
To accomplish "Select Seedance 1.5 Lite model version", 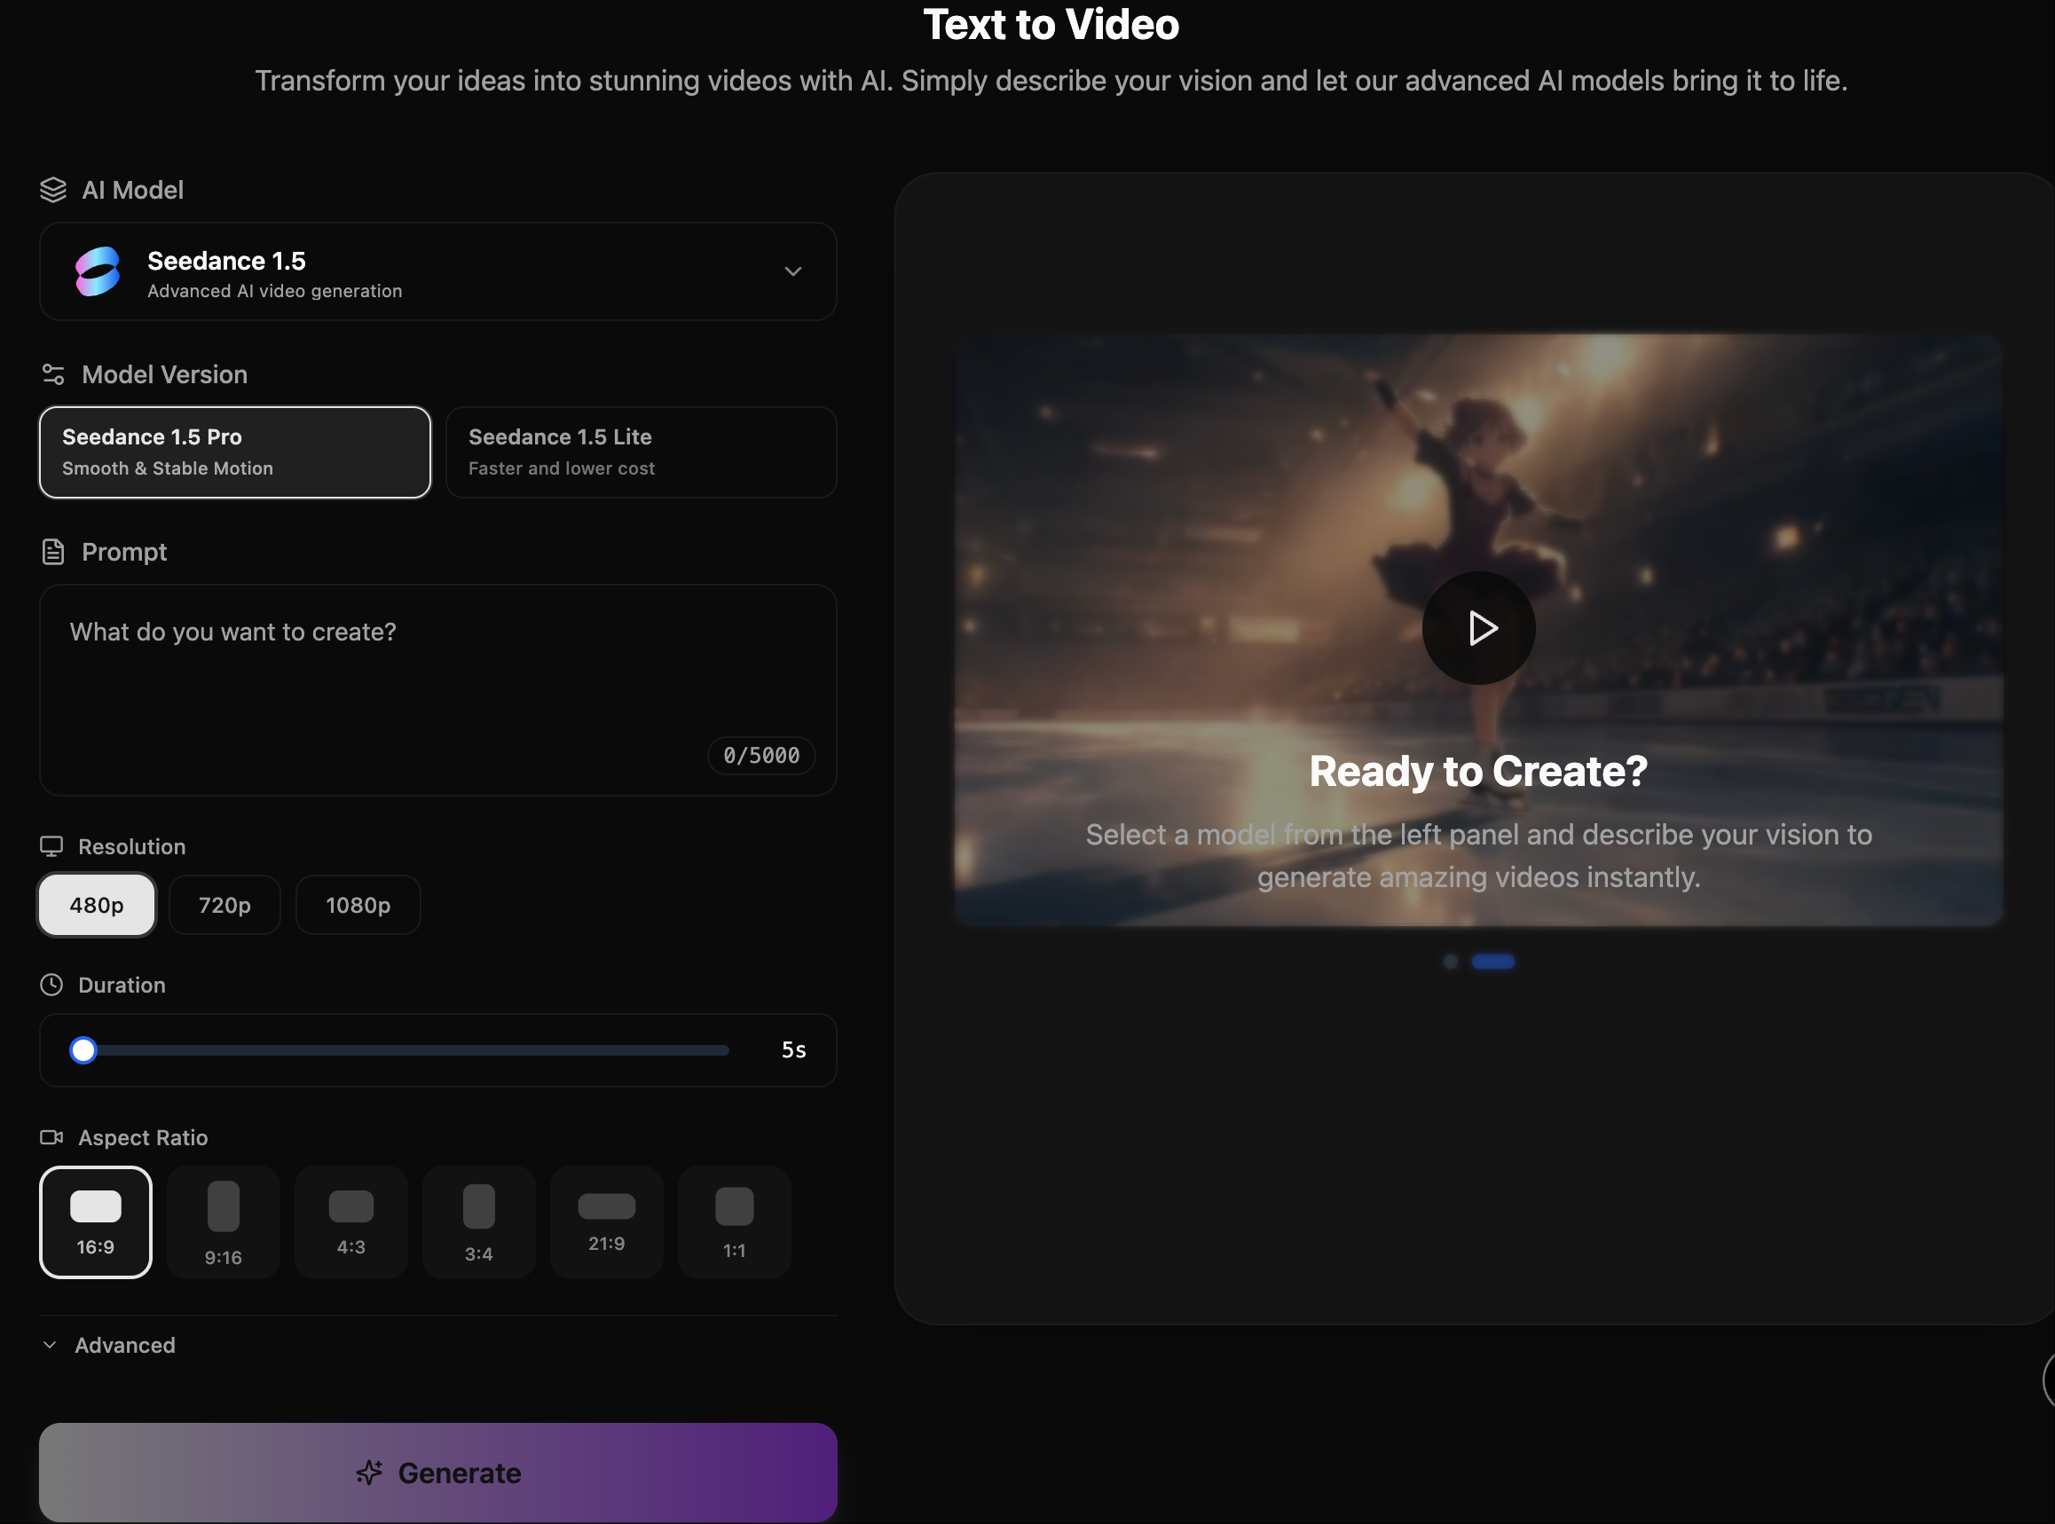I will coord(641,452).
